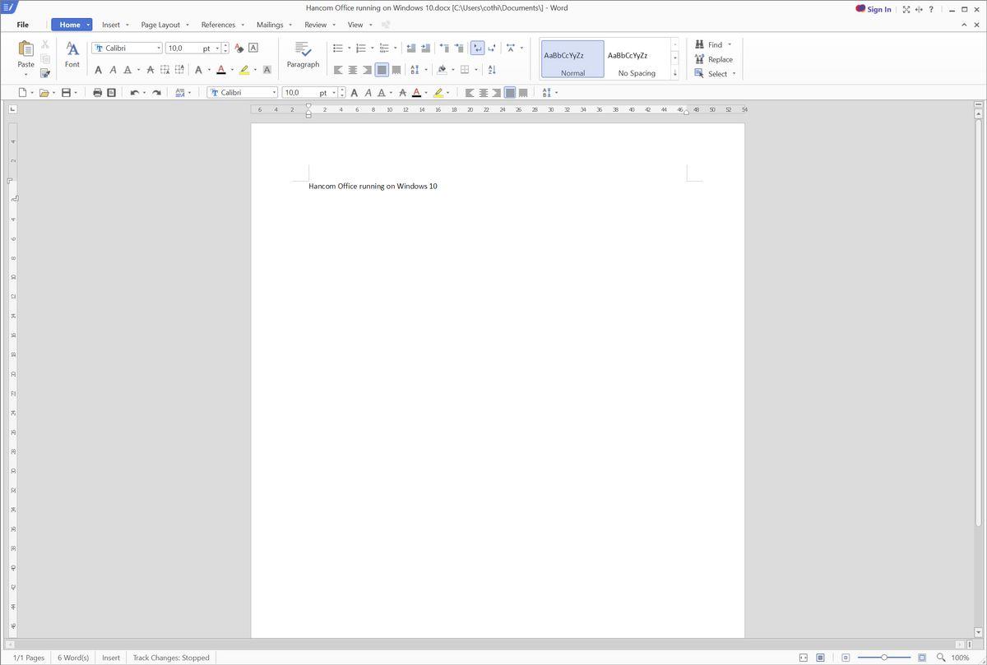Click the New Document icon in quick toolbar
This screenshot has height=665, width=987.
click(x=22, y=93)
